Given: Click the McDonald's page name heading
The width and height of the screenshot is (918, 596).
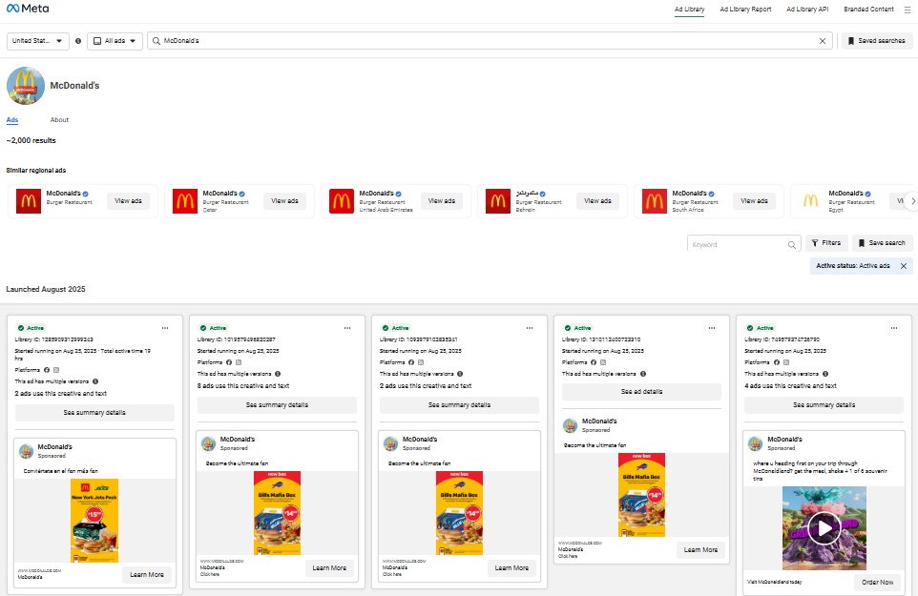Looking at the screenshot, I should click(74, 86).
